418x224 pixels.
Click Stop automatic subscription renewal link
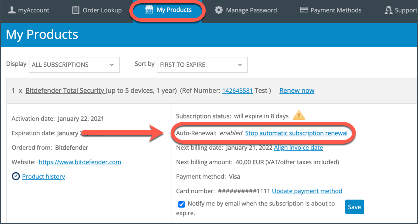coord(296,133)
